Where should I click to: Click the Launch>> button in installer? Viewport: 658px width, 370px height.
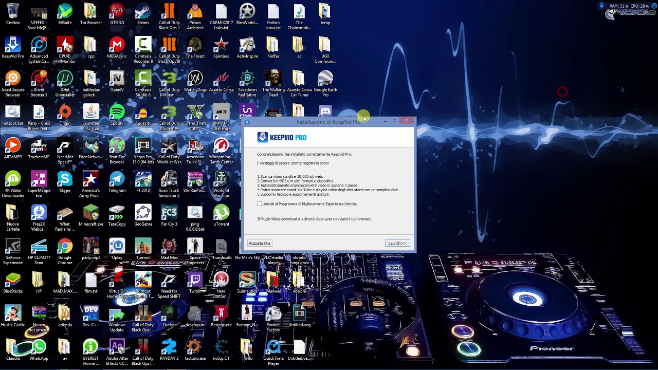(x=397, y=243)
